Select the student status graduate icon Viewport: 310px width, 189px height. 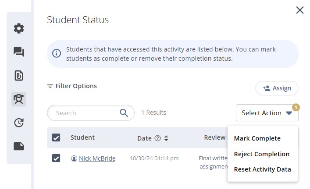point(19,99)
